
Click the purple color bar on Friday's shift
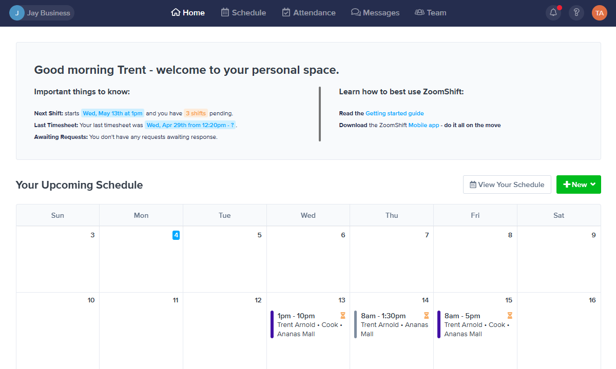[x=439, y=324]
